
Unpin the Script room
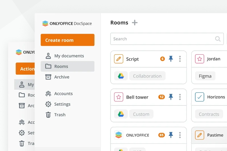[x=171, y=59]
